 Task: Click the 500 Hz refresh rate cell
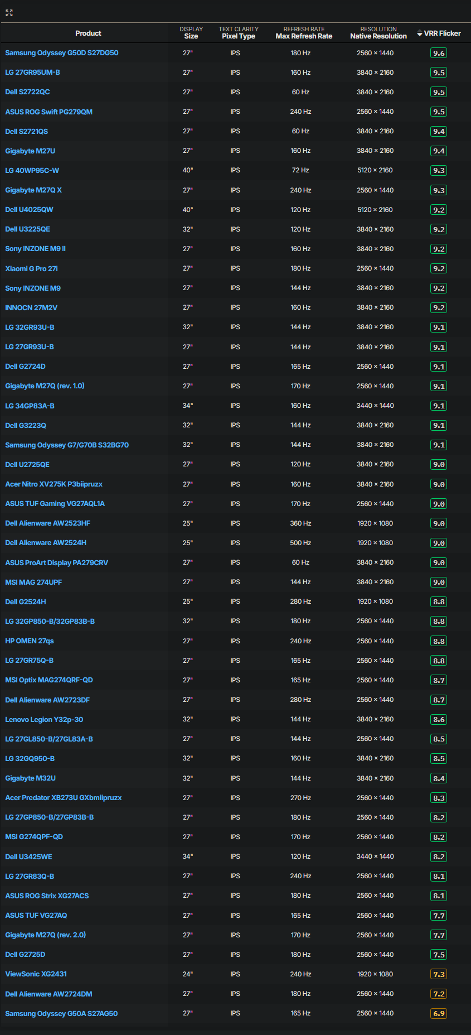(x=300, y=543)
